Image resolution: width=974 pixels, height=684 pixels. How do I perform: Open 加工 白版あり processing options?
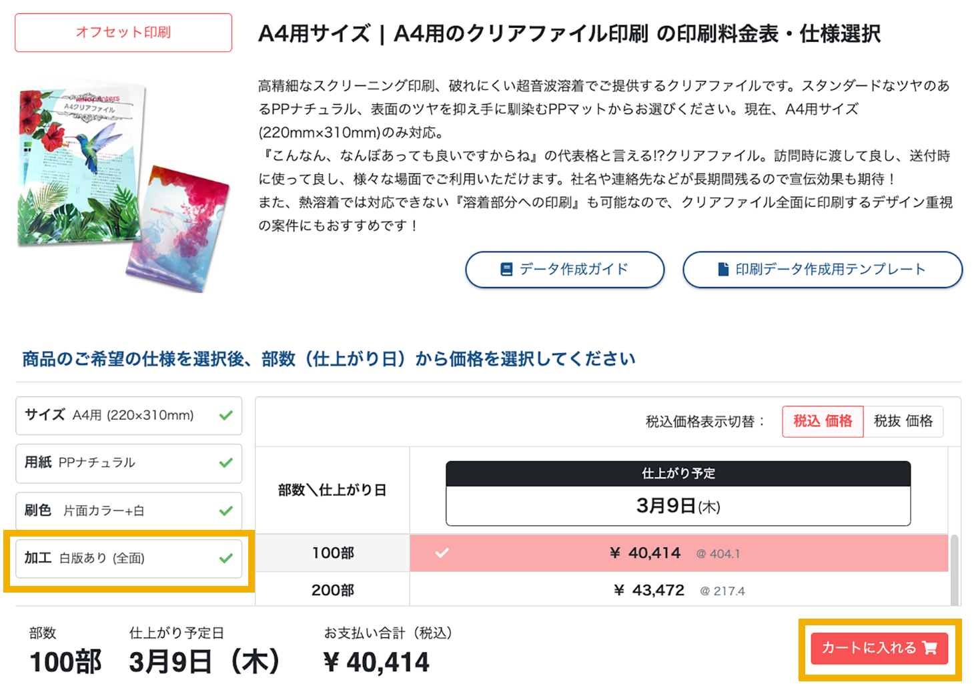[128, 559]
